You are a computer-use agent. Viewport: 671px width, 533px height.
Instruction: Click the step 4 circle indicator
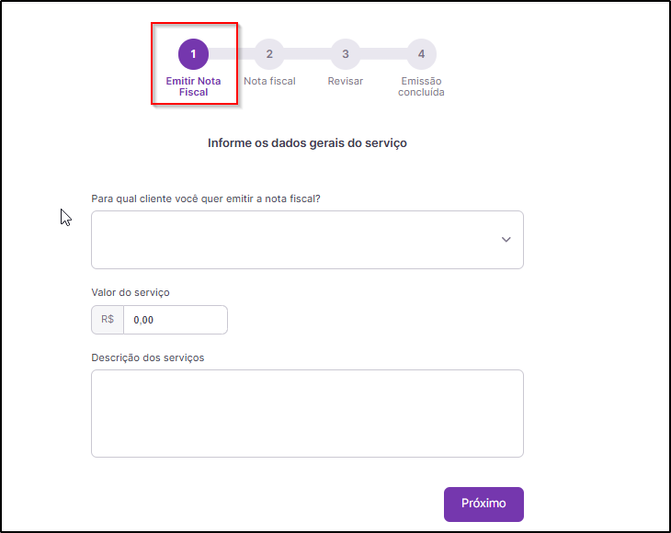(421, 54)
